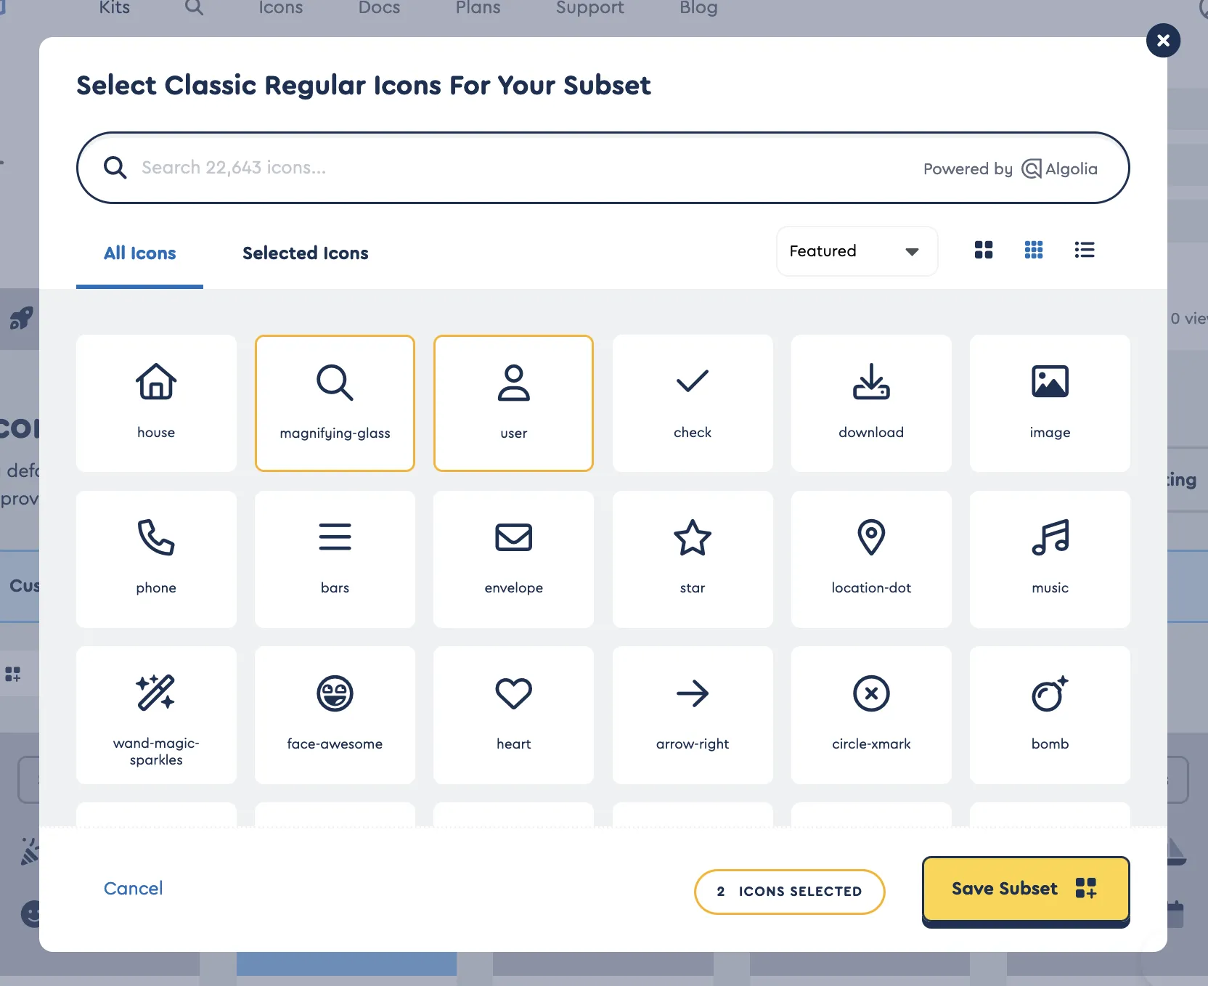Switch to the Selected Icons tab
Image resolution: width=1208 pixels, height=986 pixels.
[305, 253]
